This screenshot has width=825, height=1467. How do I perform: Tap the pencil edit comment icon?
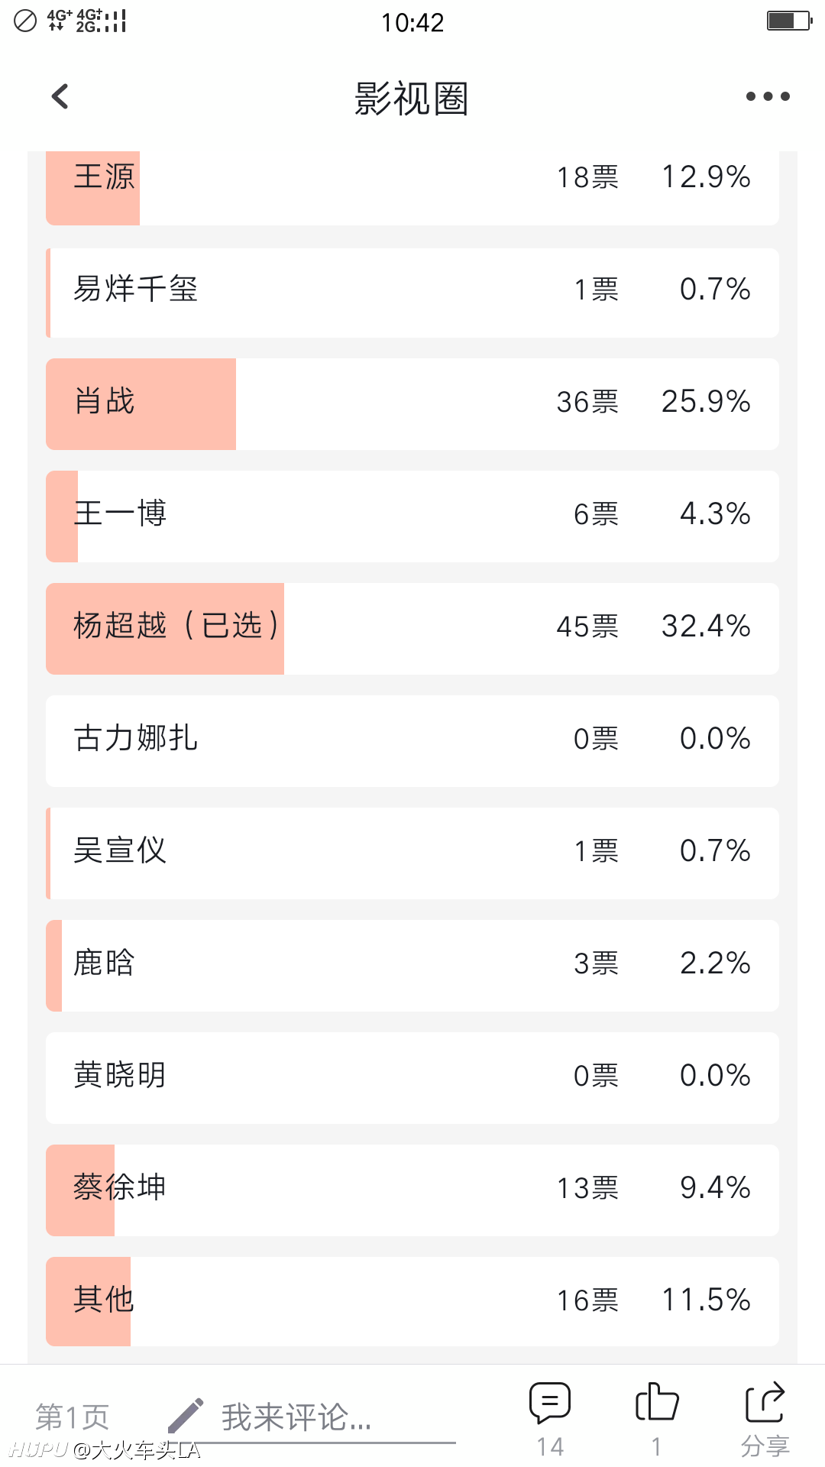186,1415
